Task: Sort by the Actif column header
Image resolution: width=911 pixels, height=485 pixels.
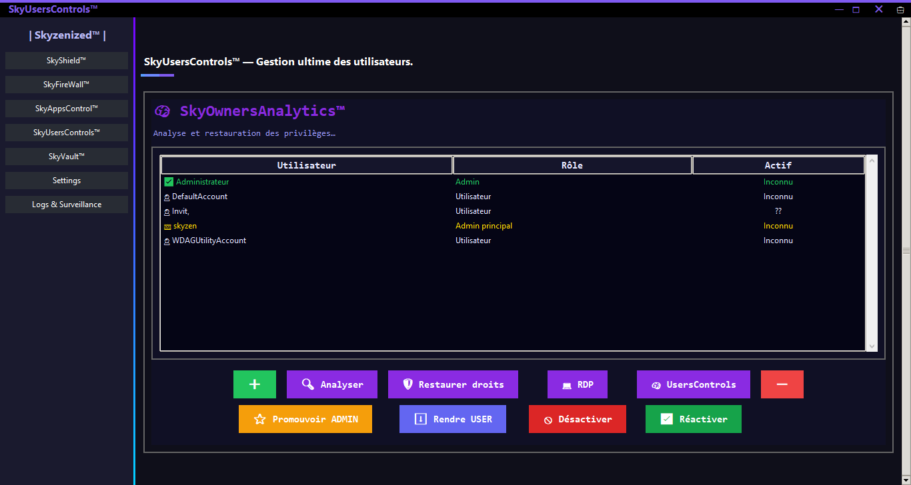Action: [778, 165]
